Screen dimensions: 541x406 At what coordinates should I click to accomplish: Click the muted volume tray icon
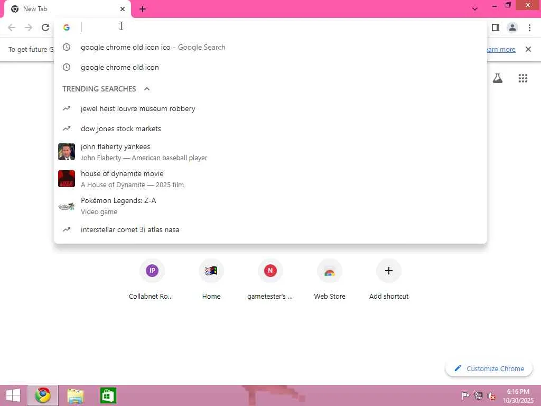491,395
